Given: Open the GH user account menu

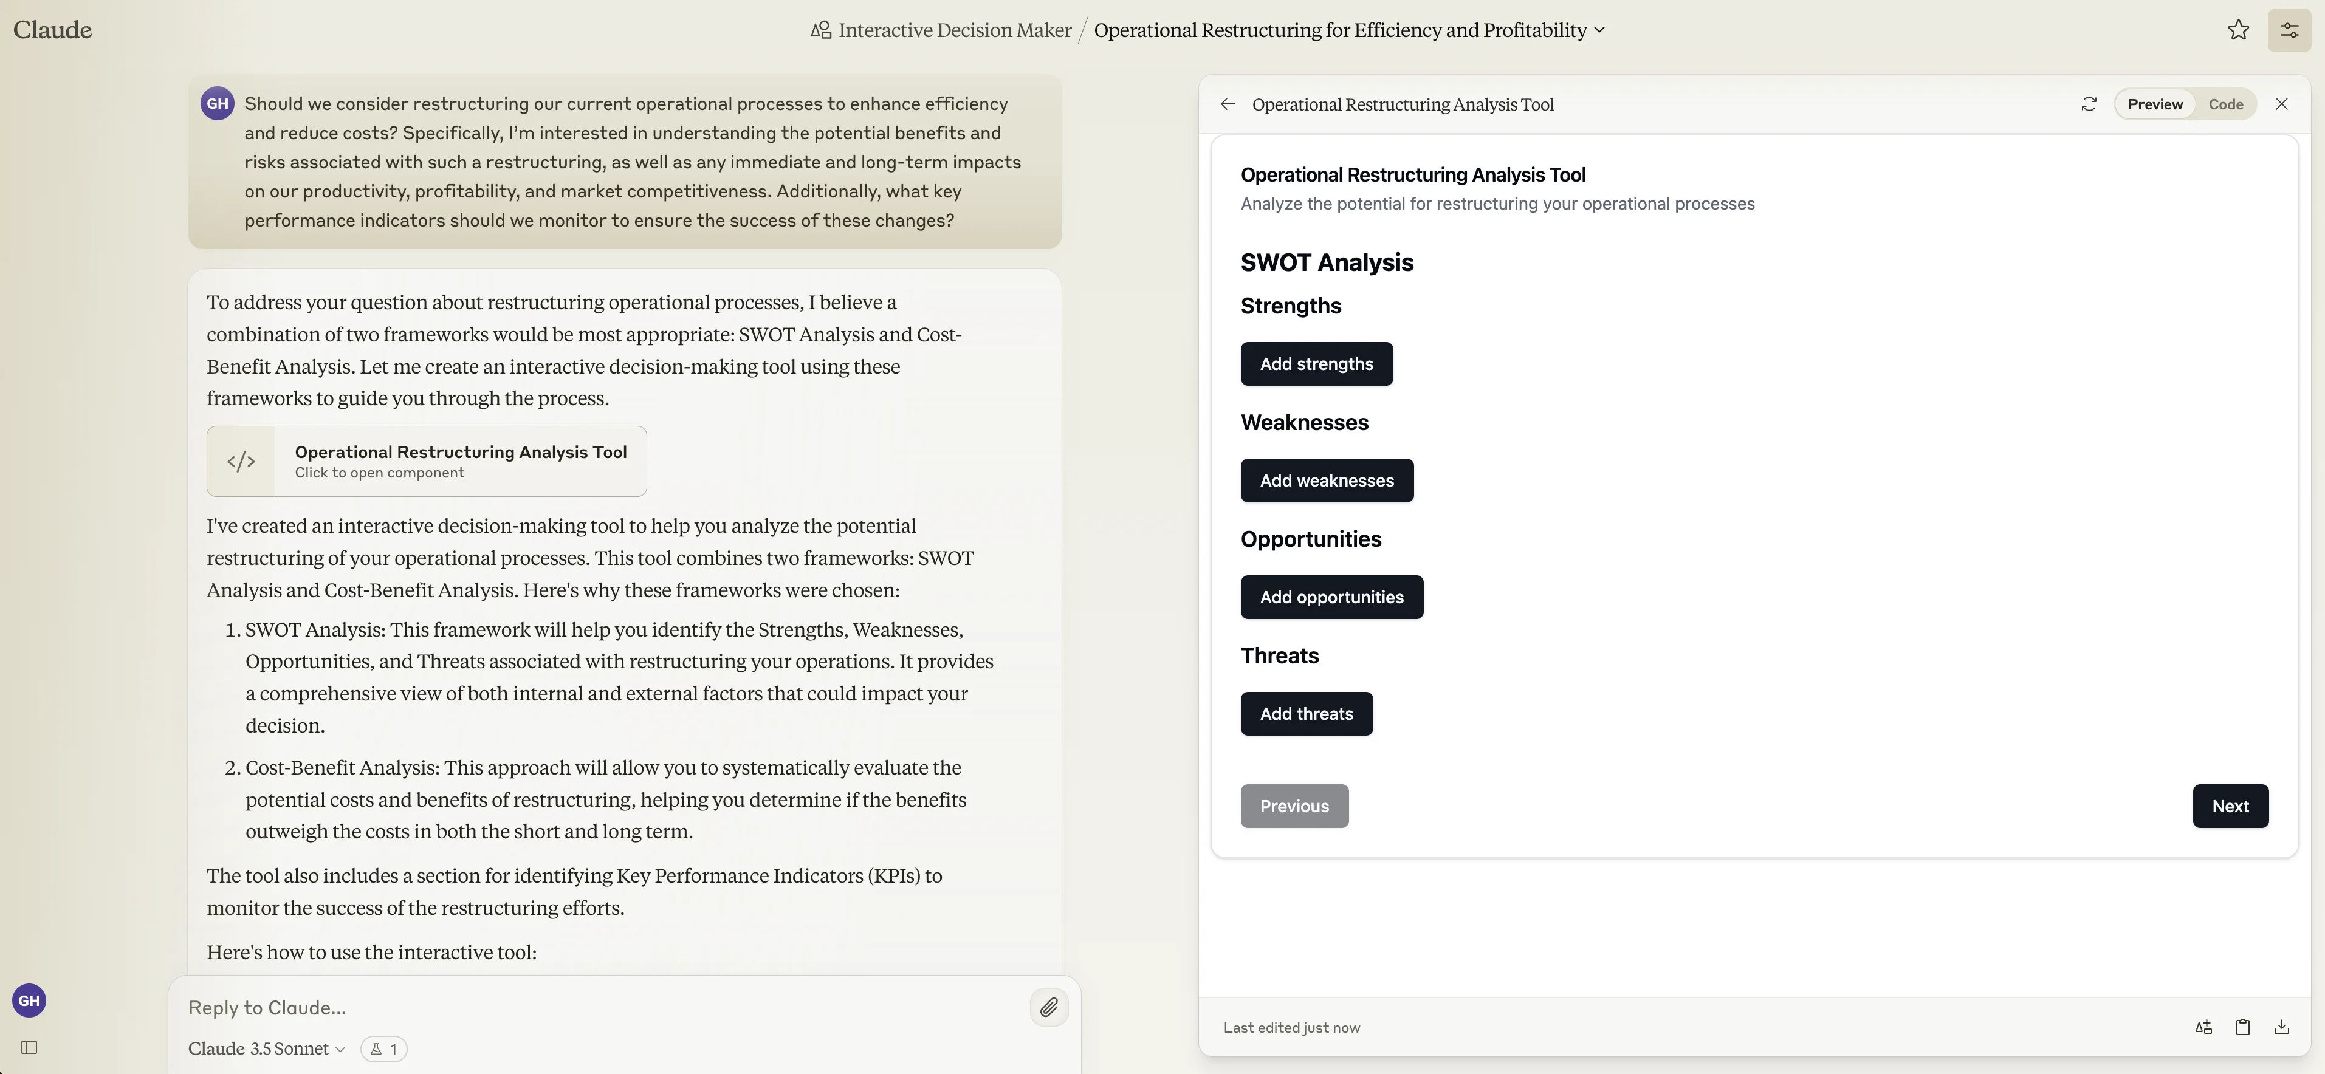Looking at the screenshot, I should 29,1000.
